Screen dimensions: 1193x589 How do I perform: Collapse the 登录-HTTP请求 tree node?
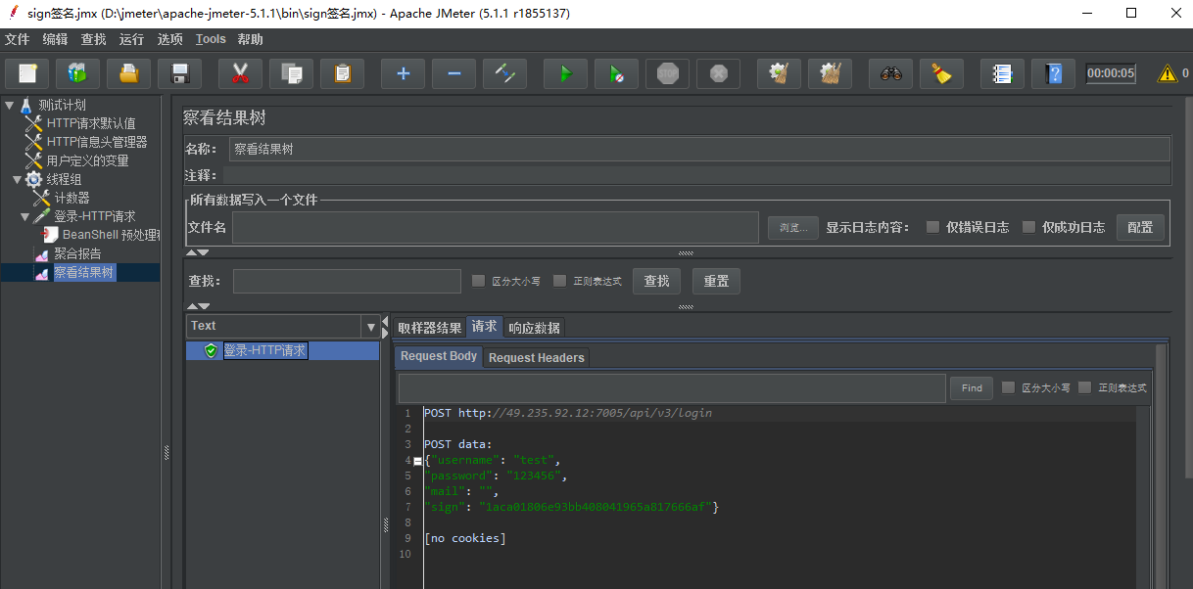(x=25, y=216)
